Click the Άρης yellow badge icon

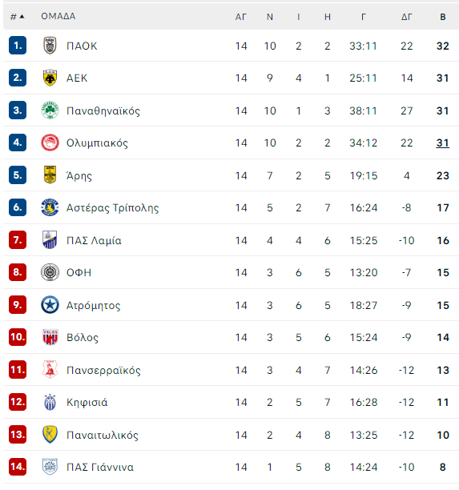coord(50,175)
